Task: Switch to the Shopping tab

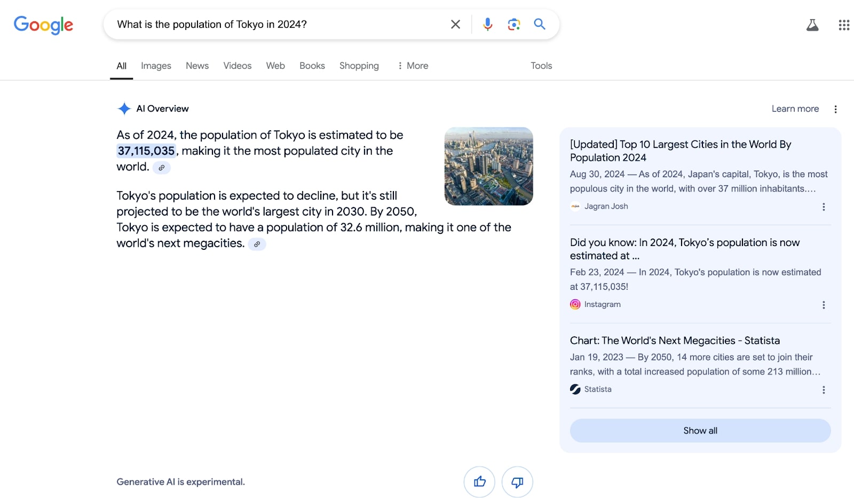Action: click(x=359, y=66)
